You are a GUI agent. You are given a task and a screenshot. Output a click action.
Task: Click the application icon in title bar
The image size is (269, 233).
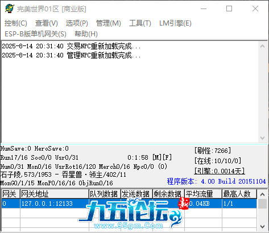(x=10, y=9)
